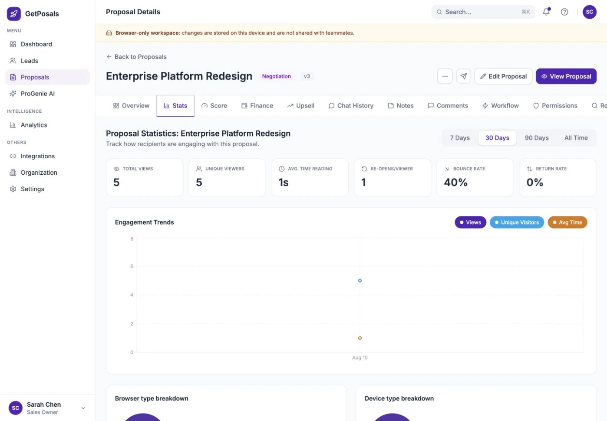Switch to the Finance tab
607x421 pixels.
click(257, 106)
